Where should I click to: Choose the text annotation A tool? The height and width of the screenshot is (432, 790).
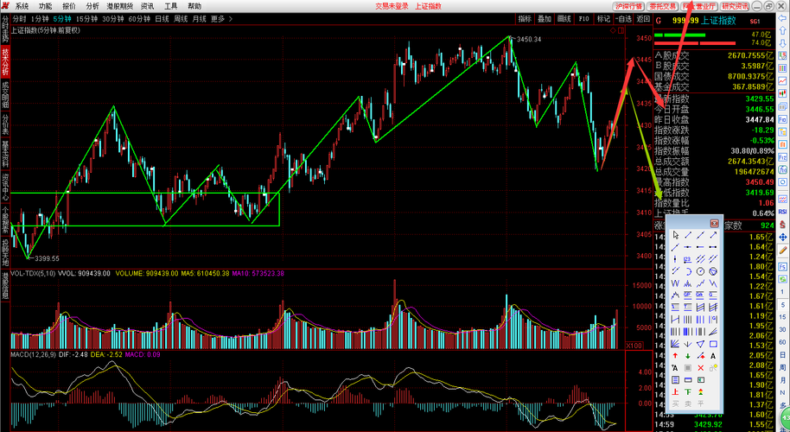point(713,355)
